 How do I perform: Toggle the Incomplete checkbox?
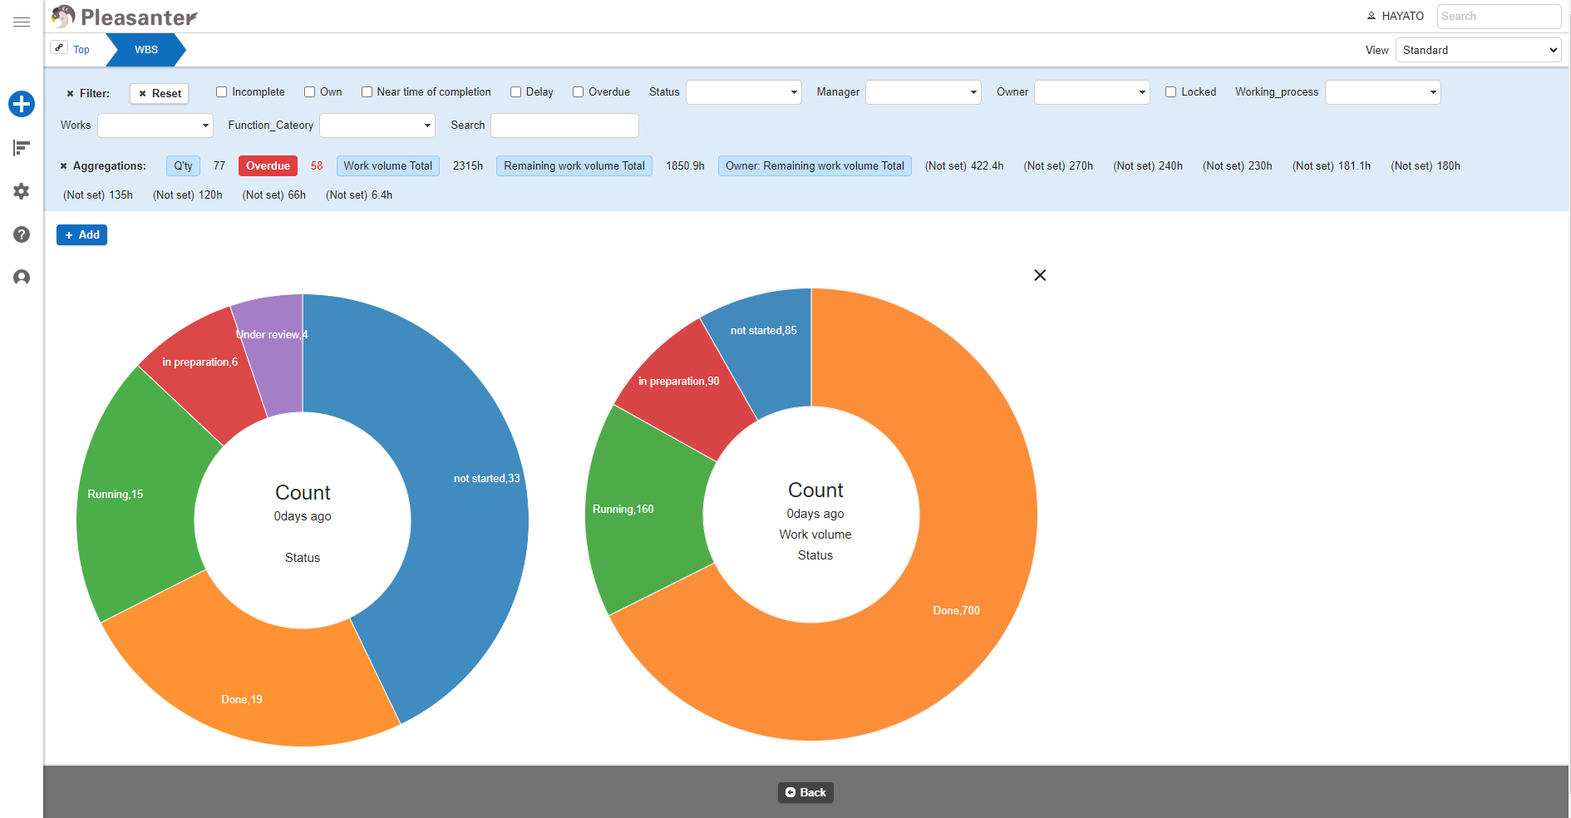pyautogui.click(x=221, y=92)
